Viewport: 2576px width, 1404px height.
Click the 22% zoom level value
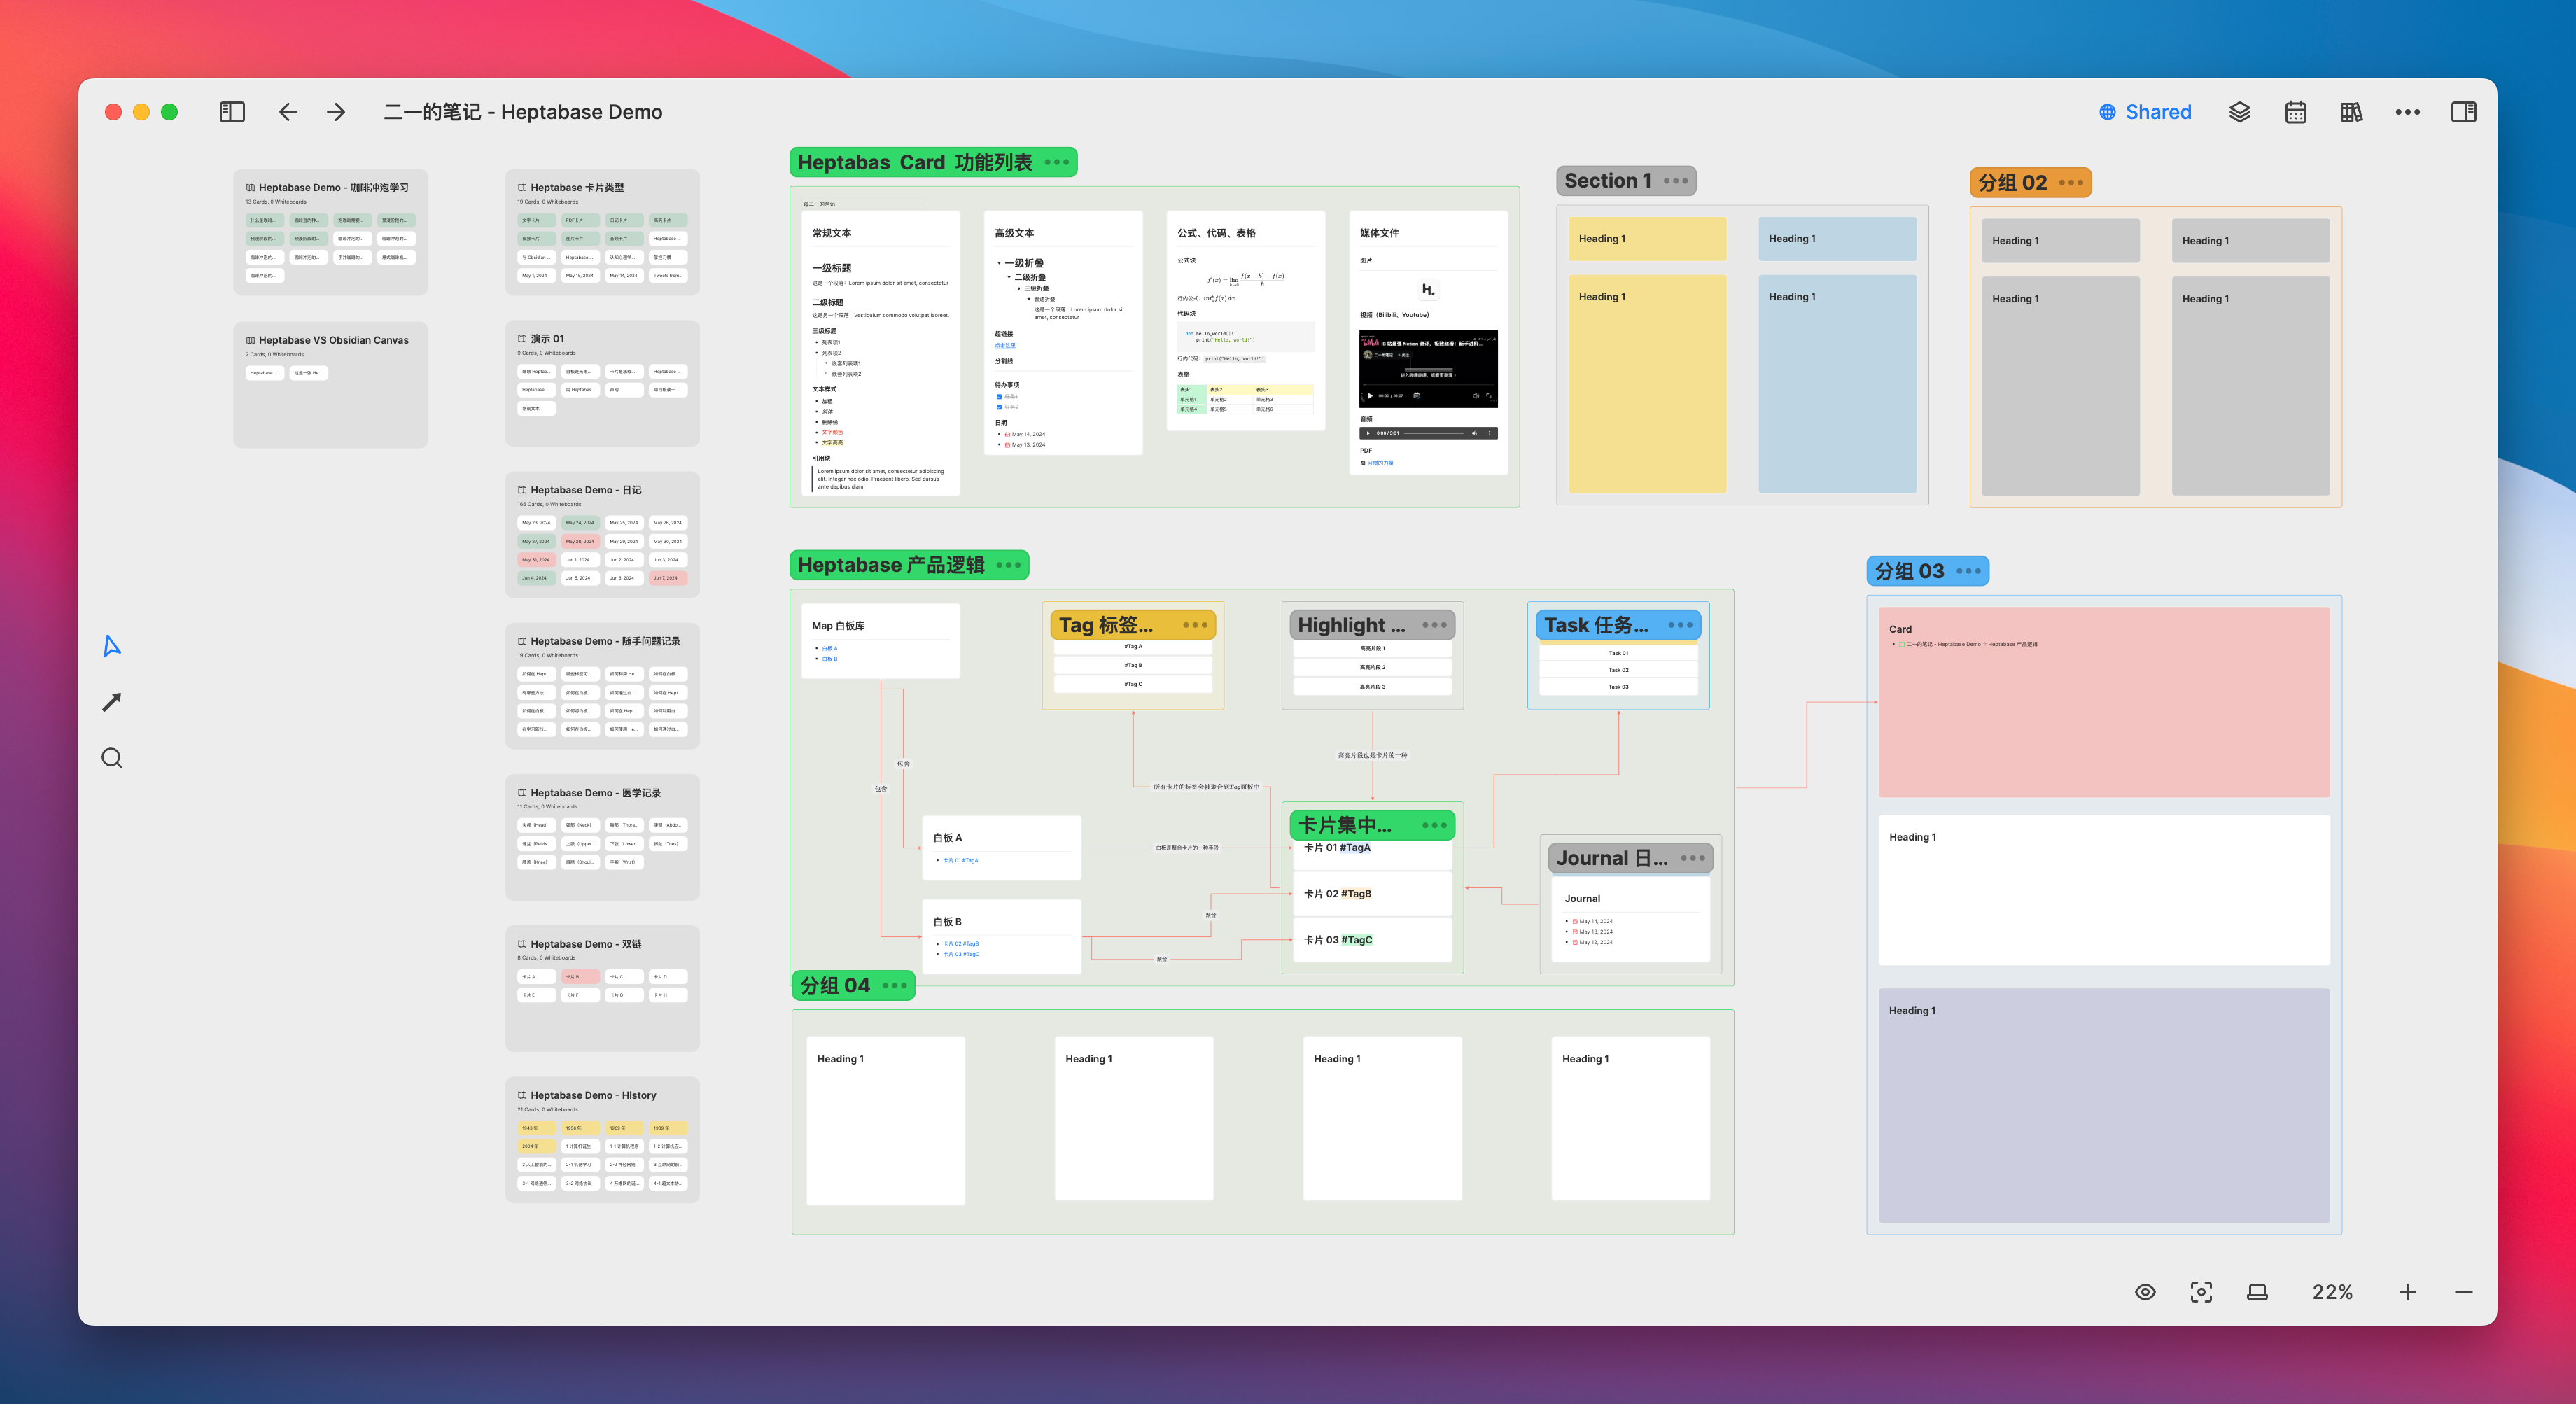(x=2333, y=1292)
